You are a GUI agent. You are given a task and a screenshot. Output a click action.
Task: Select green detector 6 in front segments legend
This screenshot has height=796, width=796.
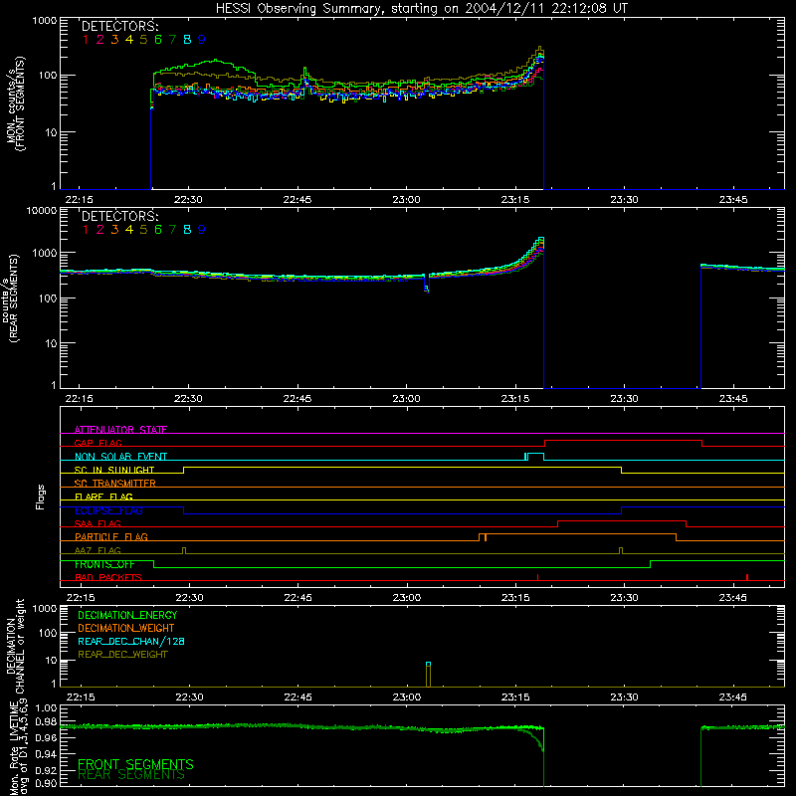158,40
